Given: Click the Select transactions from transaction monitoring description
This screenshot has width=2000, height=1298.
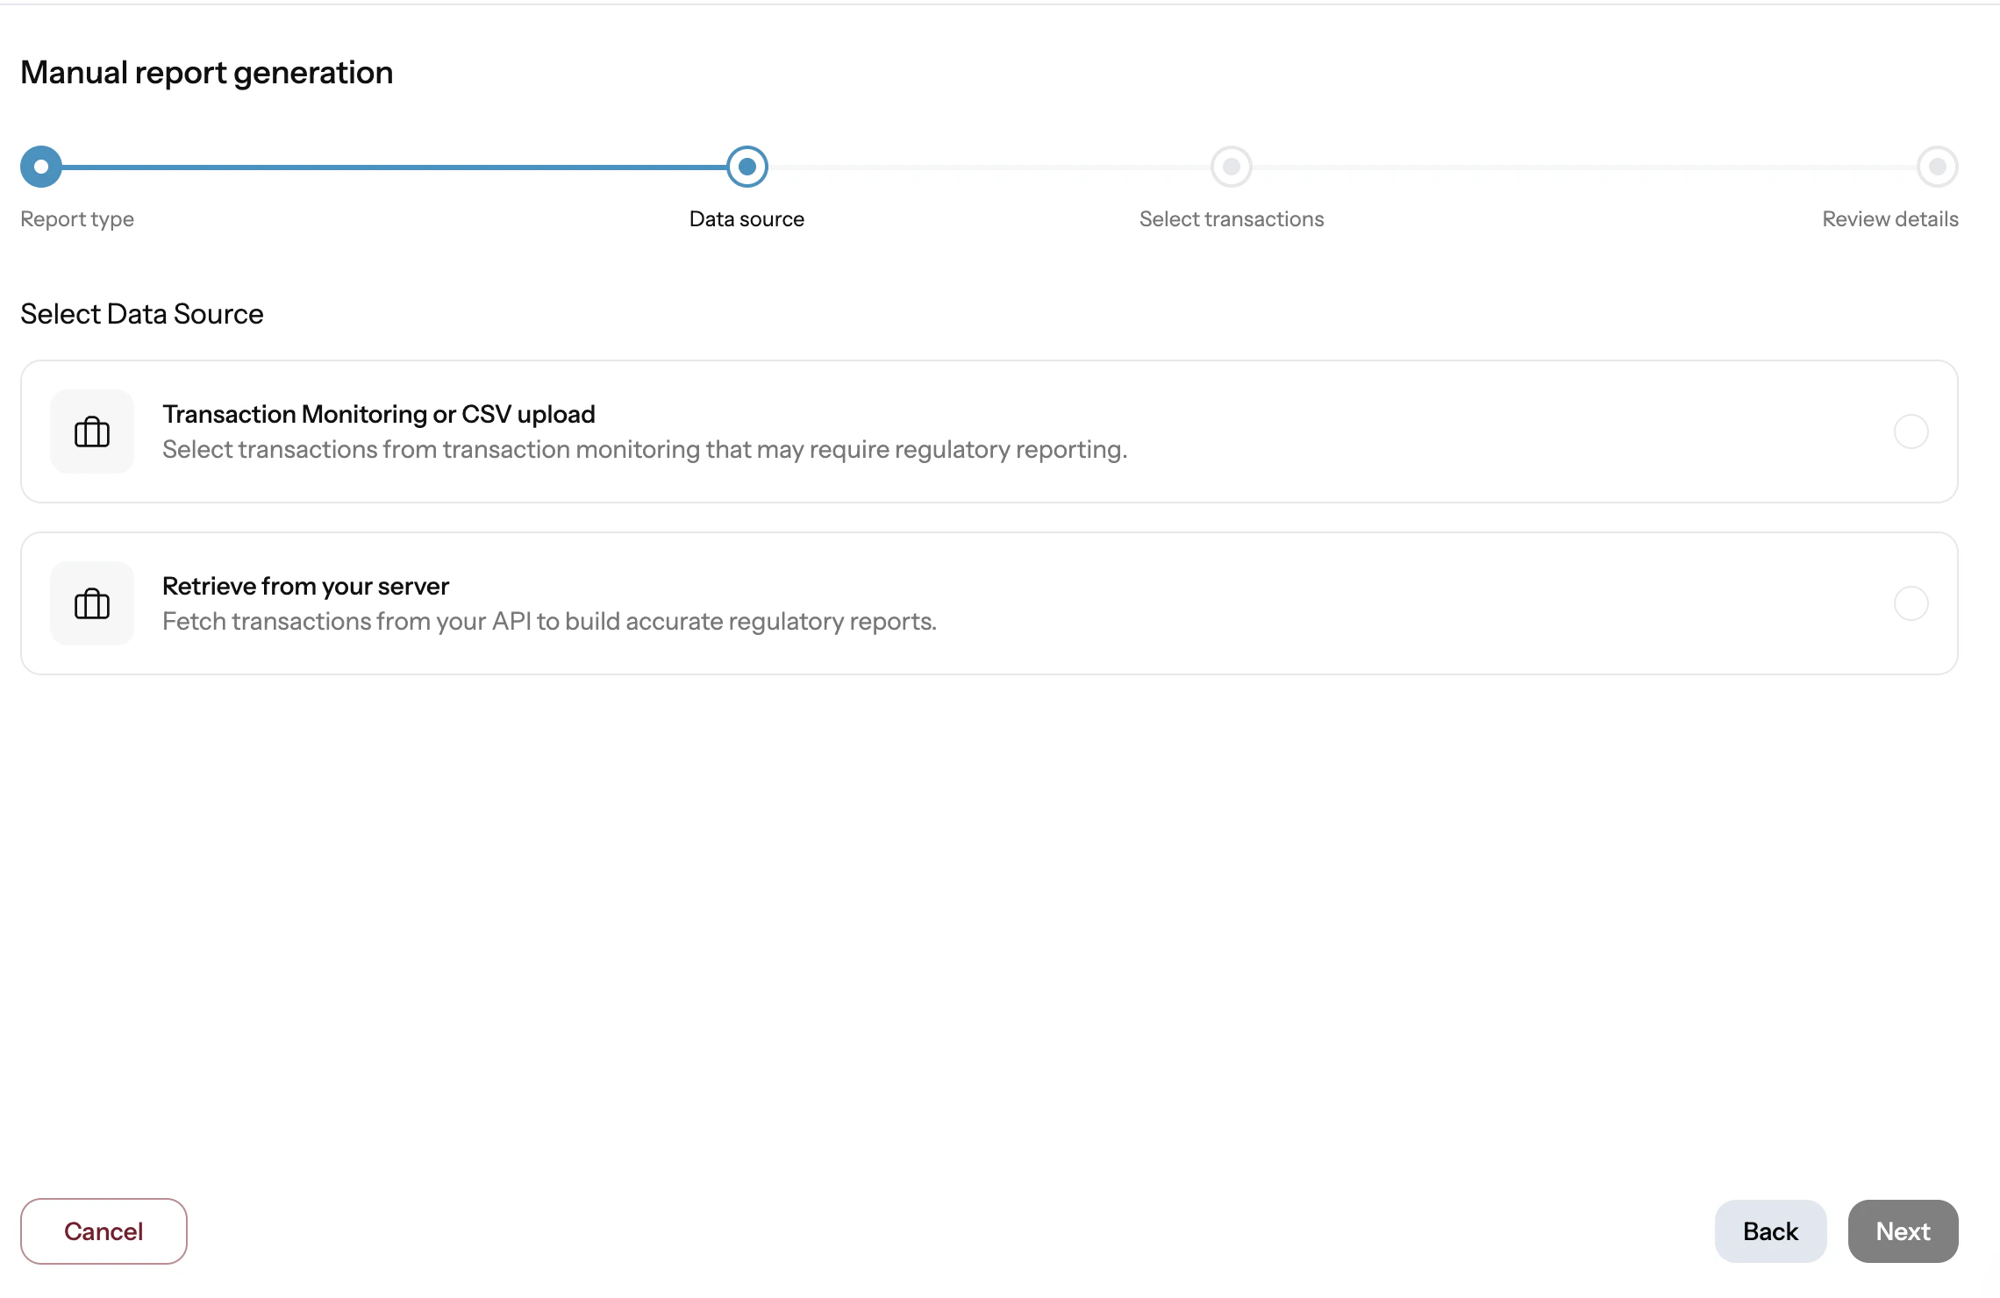Looking at the screenshot, I should pyautogui.click(x=644, y=450).
